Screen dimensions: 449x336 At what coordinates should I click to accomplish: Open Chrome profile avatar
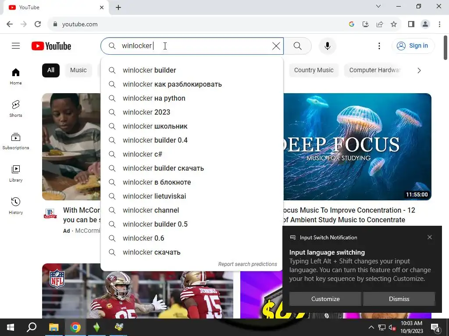(425, 24)
